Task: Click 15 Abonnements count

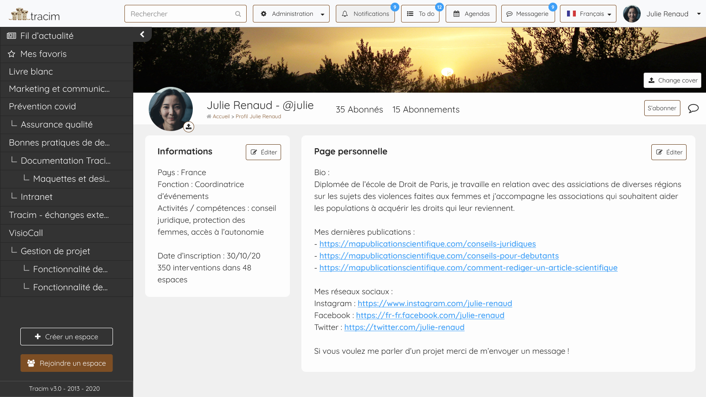Action: [426, 109]
